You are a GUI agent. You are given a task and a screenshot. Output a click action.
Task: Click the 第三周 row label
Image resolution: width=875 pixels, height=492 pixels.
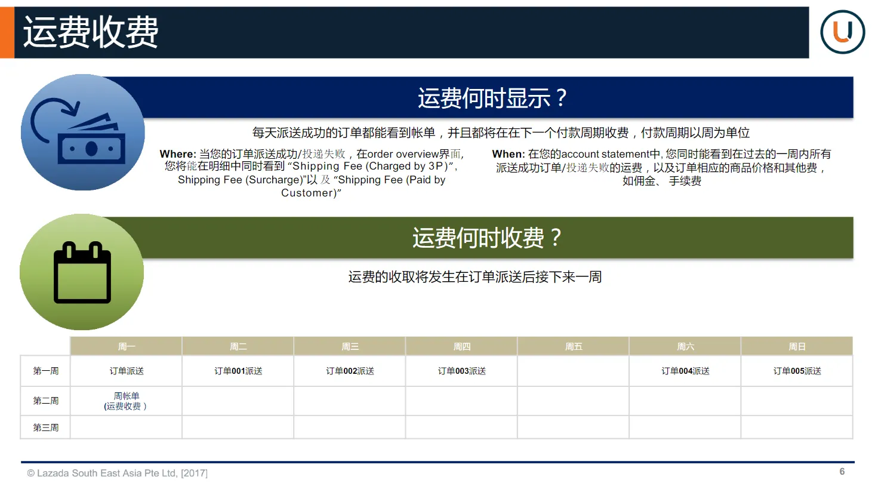coord(45,427)
